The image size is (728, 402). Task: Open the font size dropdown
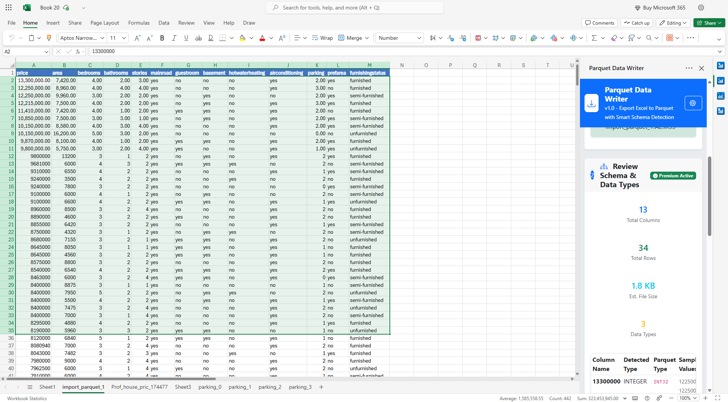pyautogui.click(x=124, y=38)
